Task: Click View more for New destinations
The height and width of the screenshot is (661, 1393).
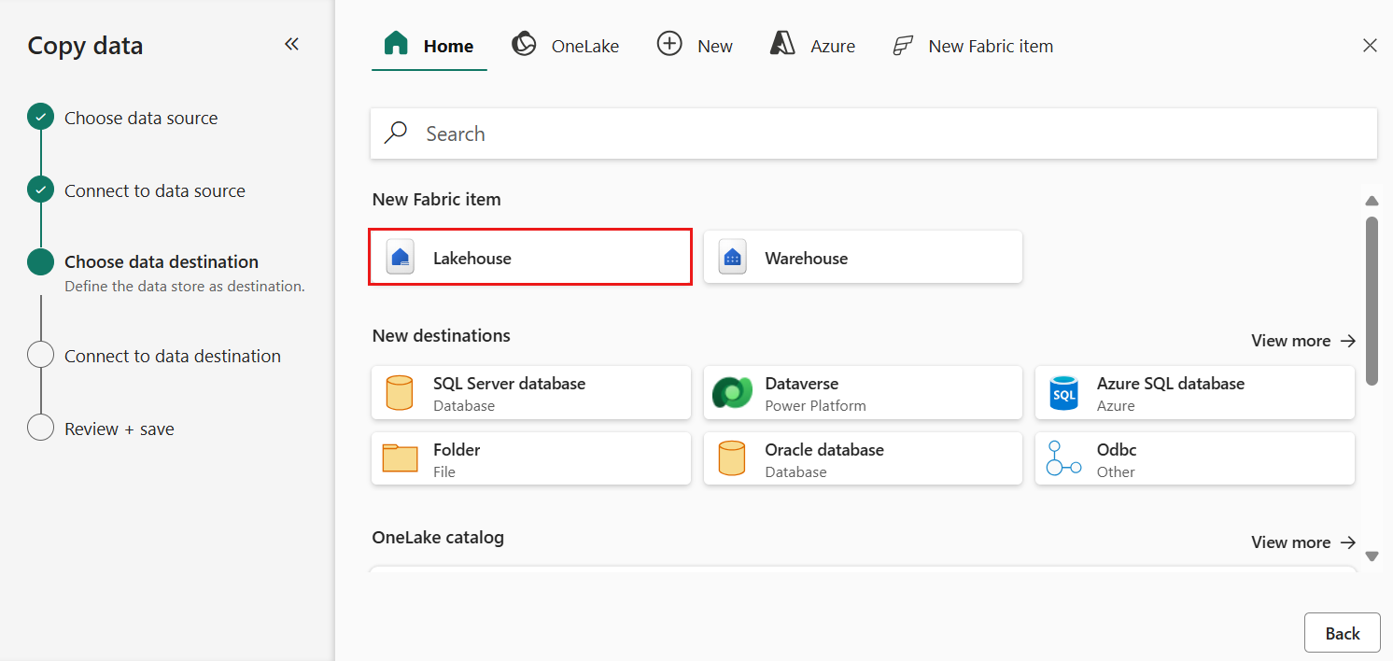Action: coord(1303,341)
